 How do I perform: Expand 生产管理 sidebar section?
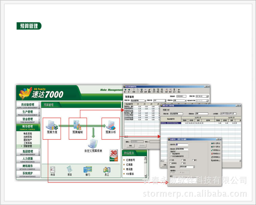(x=28, y=113)
